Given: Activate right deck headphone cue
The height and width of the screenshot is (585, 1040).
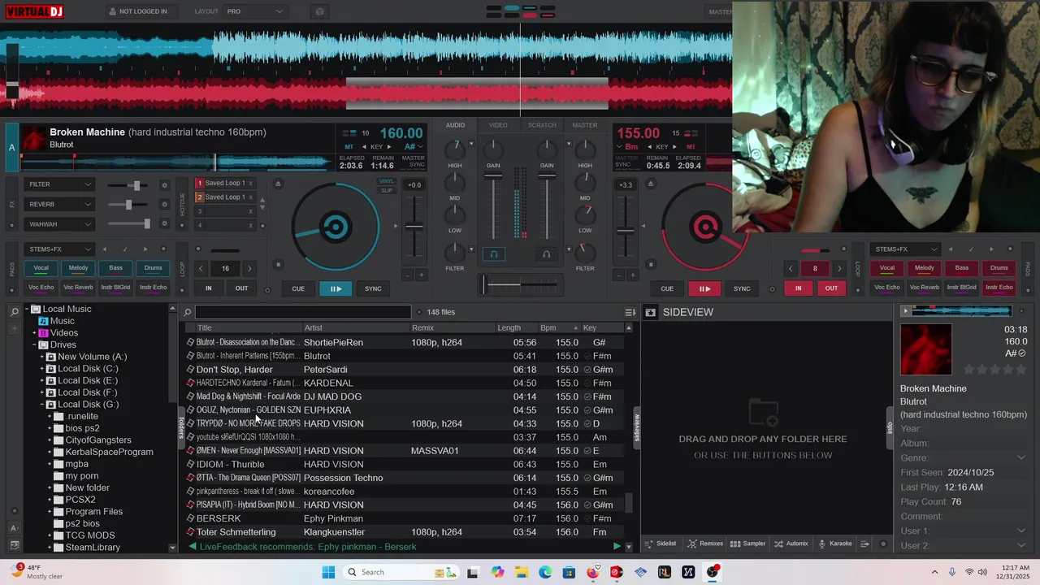Looking at the screenshot, I should click(x=546, y=254).
